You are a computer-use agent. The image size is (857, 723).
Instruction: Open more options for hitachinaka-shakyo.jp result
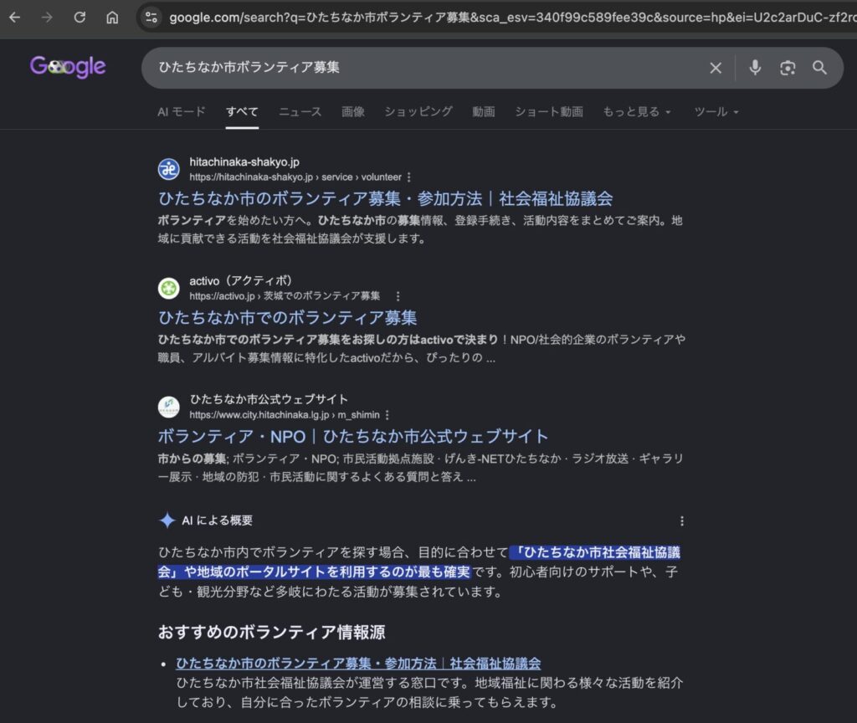pyautogui.click(x=408, y=177)
